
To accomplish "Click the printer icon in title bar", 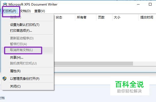I will coord(5,4).
